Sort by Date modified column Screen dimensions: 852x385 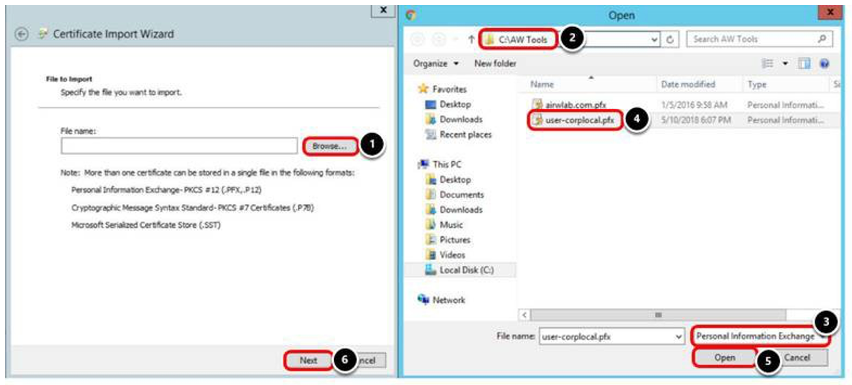pyautogui.click(x=688, y=84)
